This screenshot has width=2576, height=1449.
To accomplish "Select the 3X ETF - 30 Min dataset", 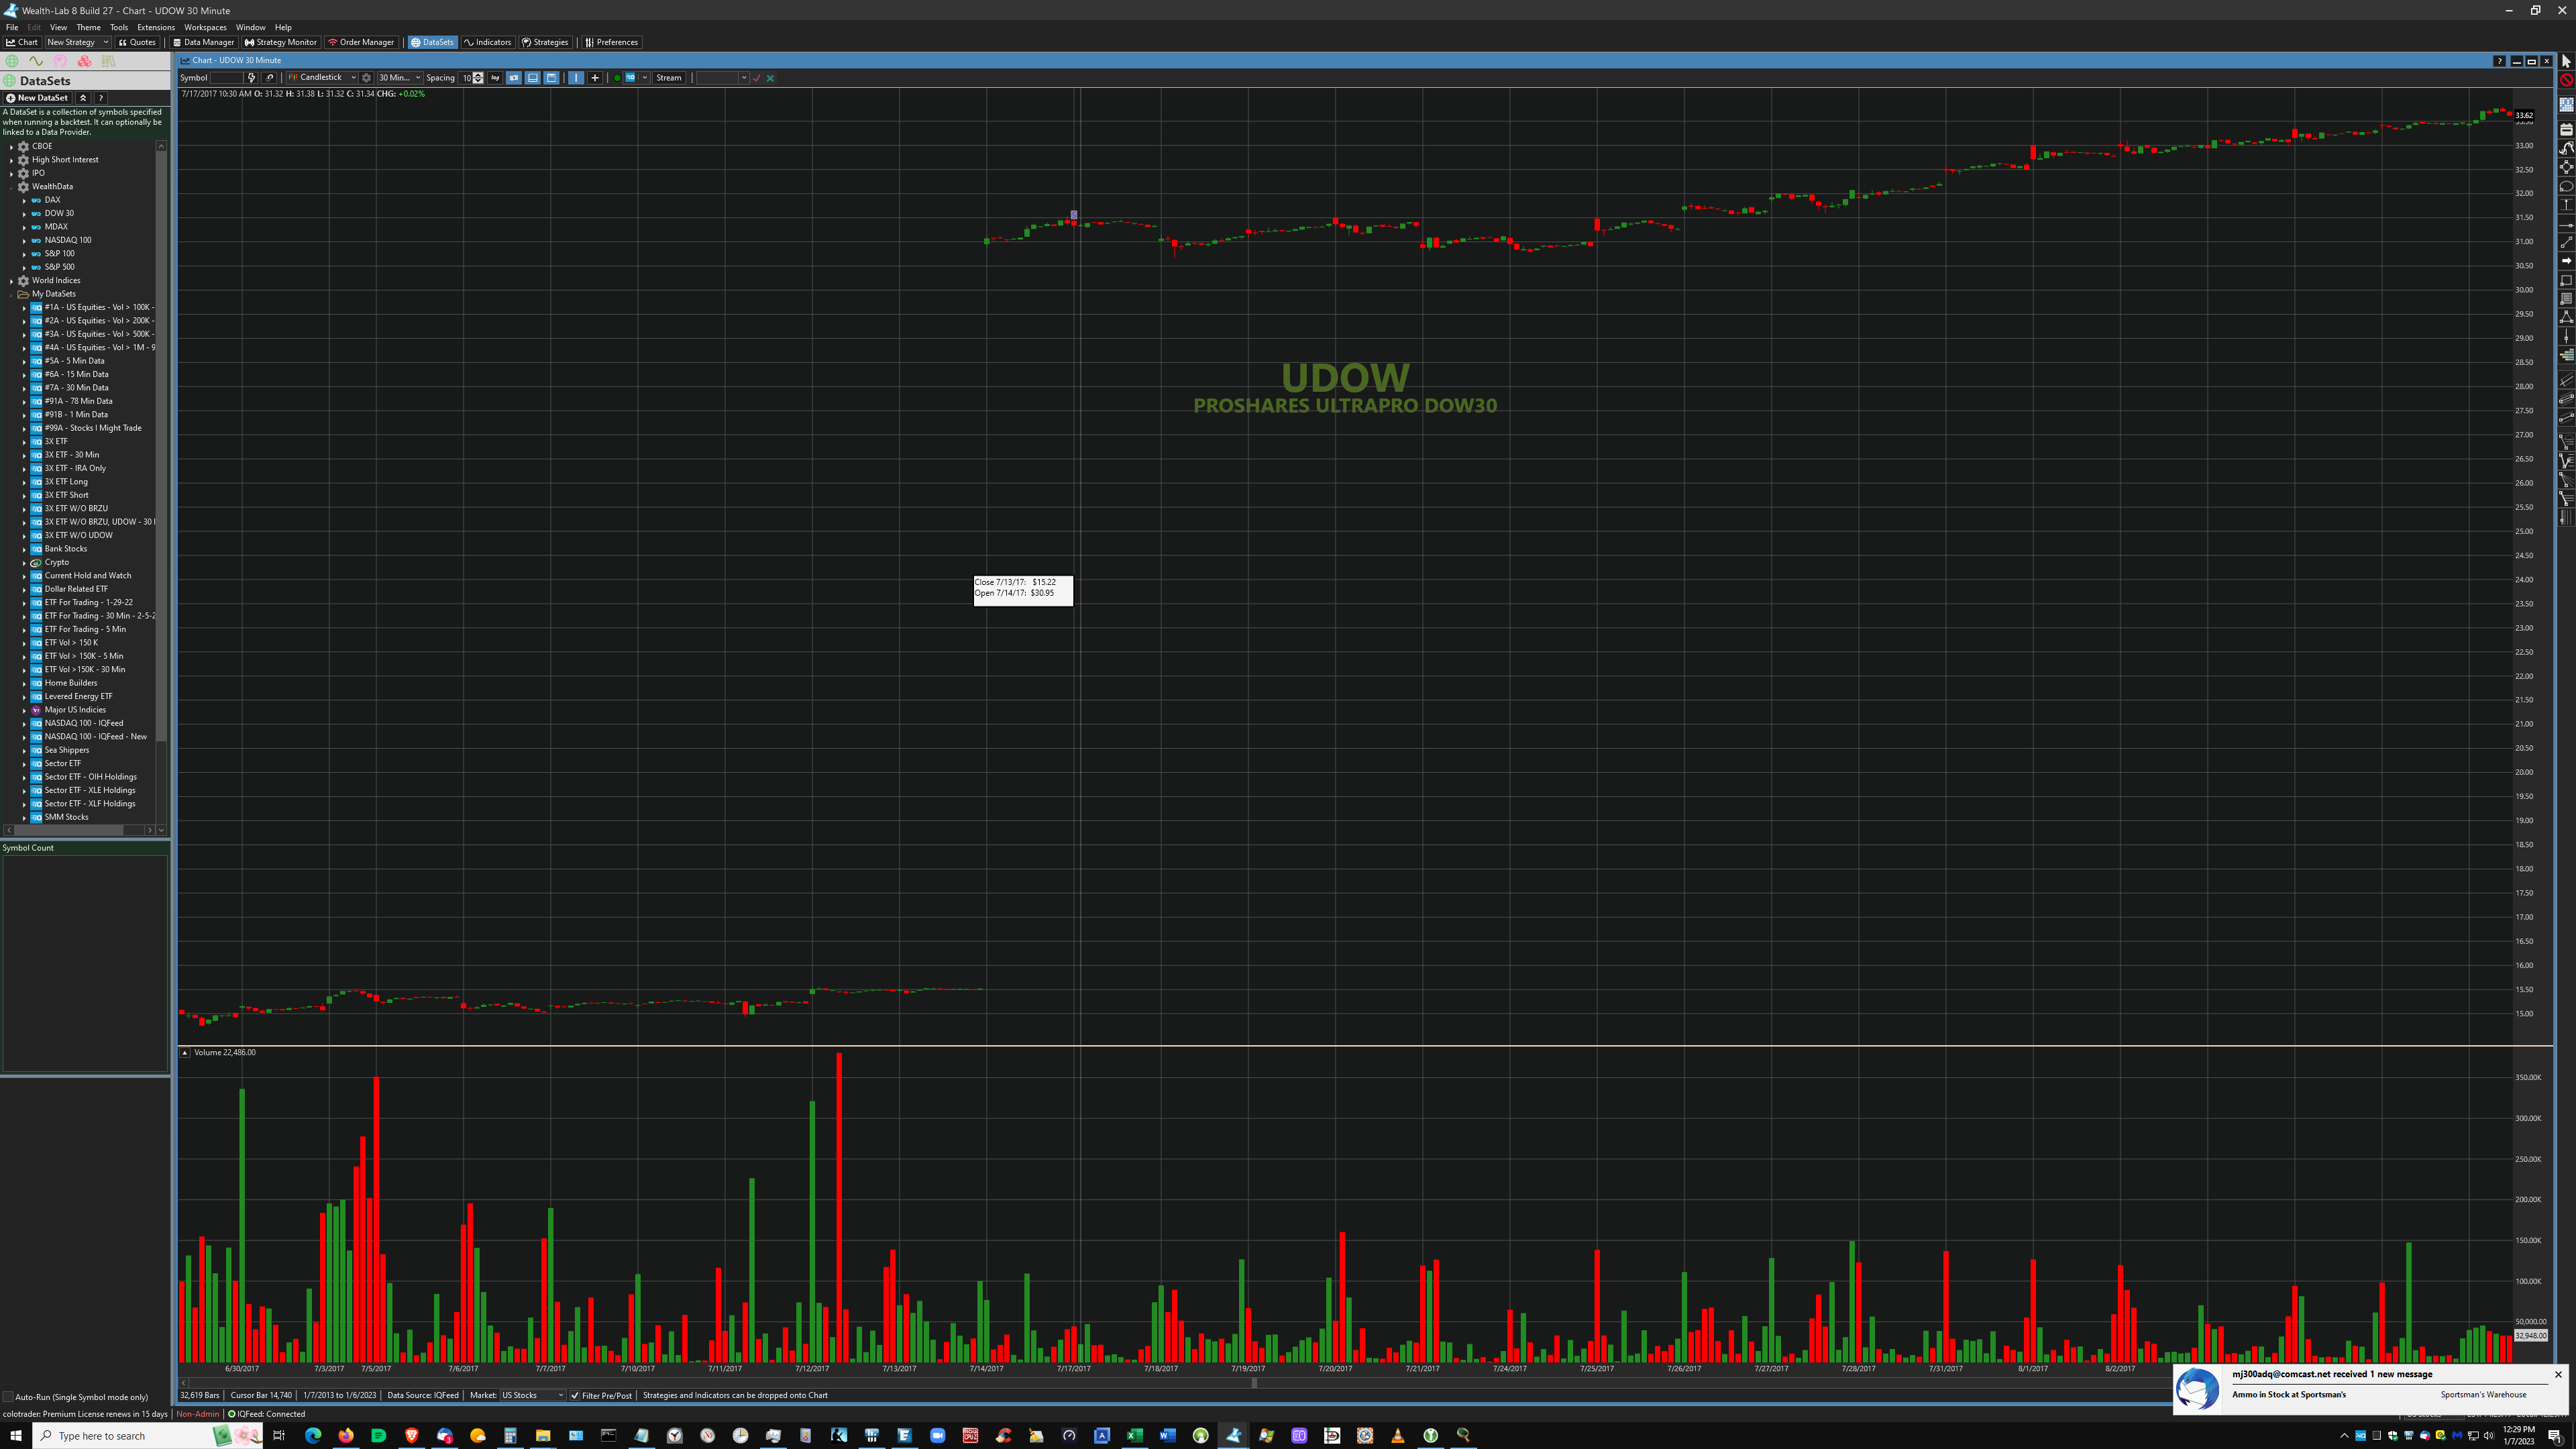I will (x=71, y=455).
